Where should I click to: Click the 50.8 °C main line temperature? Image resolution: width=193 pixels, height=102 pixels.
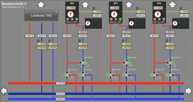(60, 99)
